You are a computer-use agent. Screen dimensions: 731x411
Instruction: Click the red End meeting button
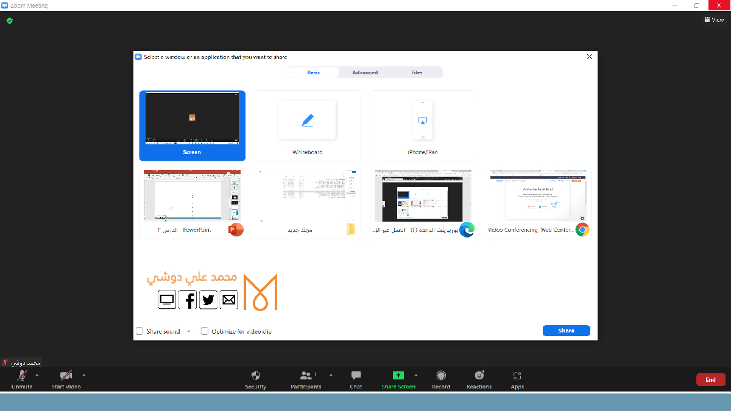point(710,380)
